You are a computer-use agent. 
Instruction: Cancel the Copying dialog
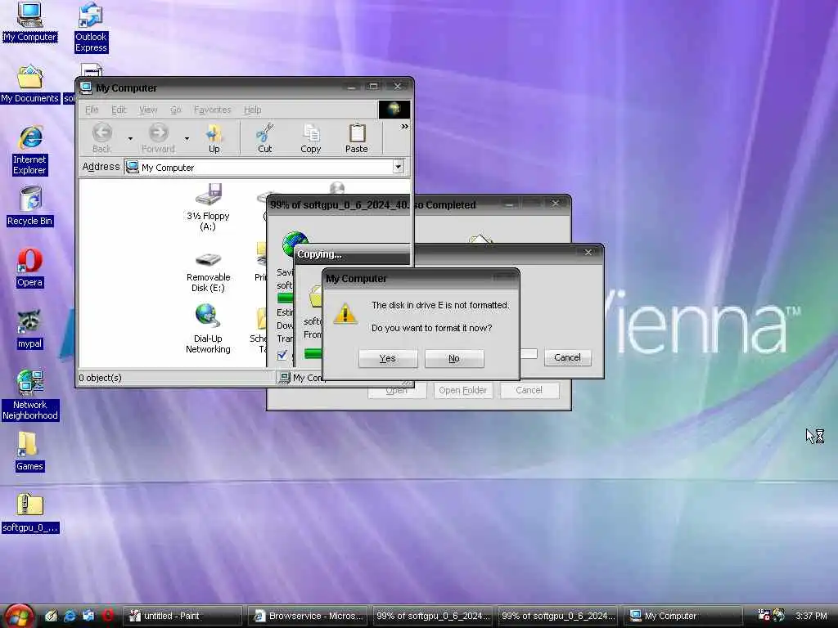point(568,357)
